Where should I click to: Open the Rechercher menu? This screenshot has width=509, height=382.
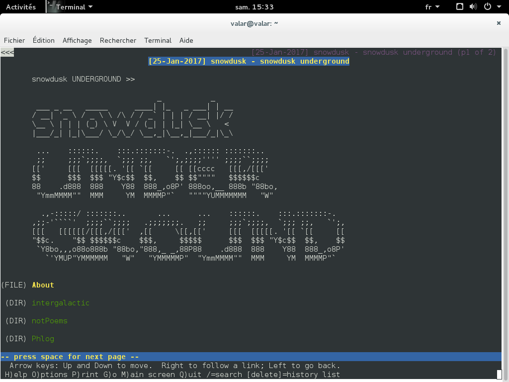pos(118,40)
